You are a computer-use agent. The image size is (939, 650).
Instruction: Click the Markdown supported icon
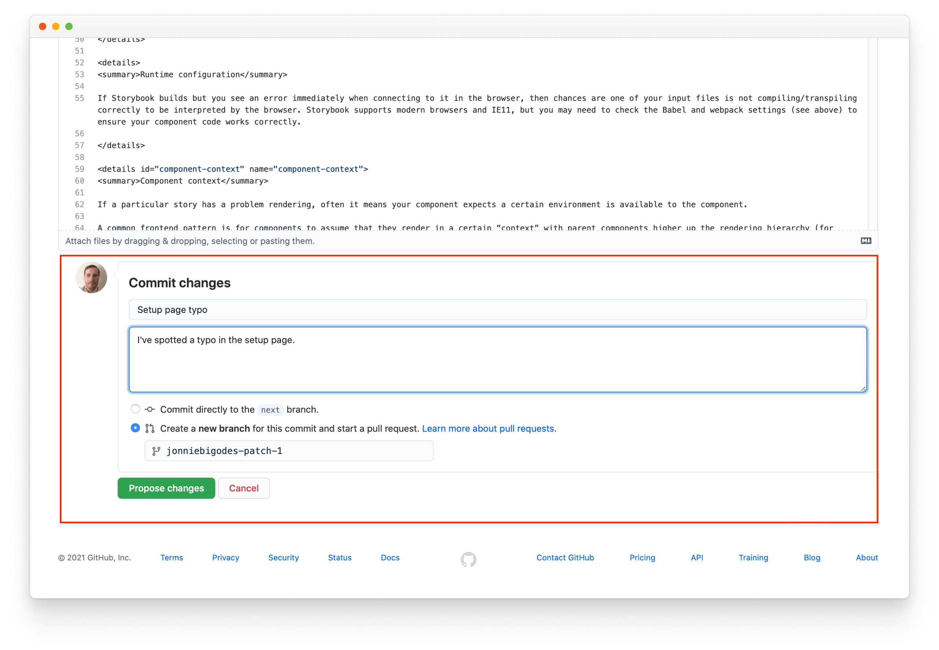866,241
